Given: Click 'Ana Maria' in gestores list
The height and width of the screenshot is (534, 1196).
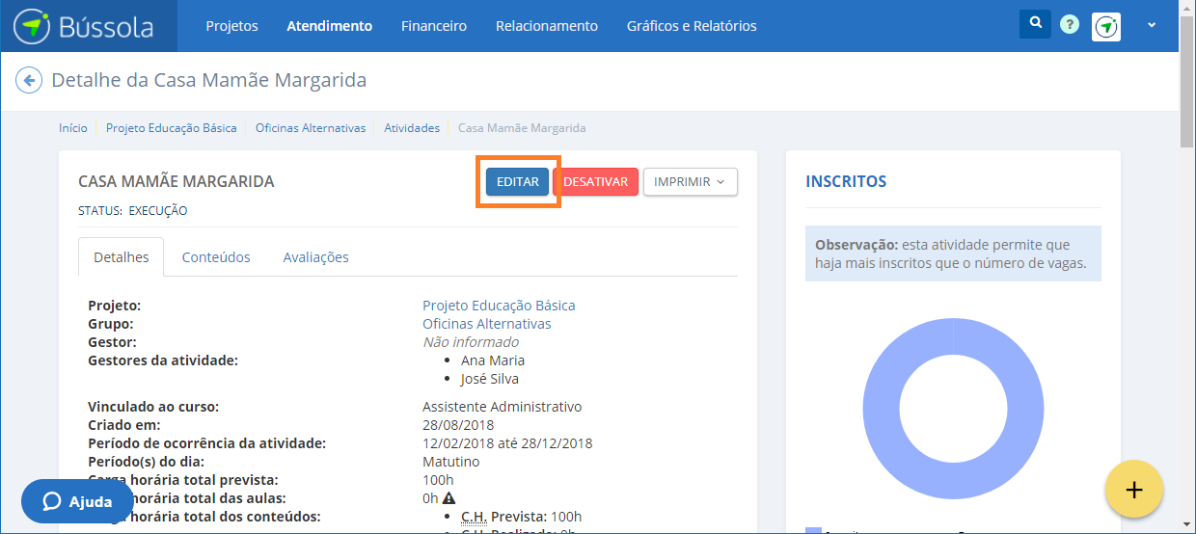Looking at the screenshot, I should coord(493,360).
